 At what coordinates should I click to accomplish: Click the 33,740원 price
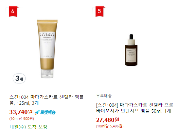pos(21,112)
